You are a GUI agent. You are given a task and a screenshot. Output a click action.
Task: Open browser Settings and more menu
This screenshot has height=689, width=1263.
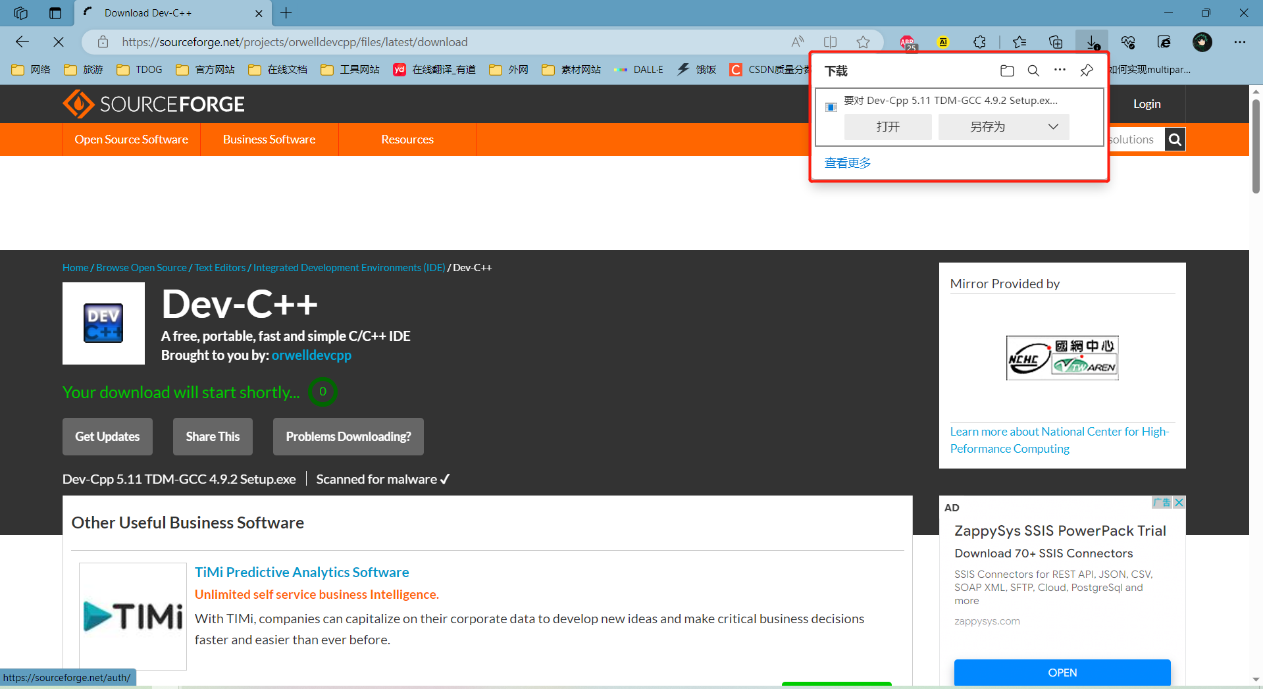[x=1240, y=42]
